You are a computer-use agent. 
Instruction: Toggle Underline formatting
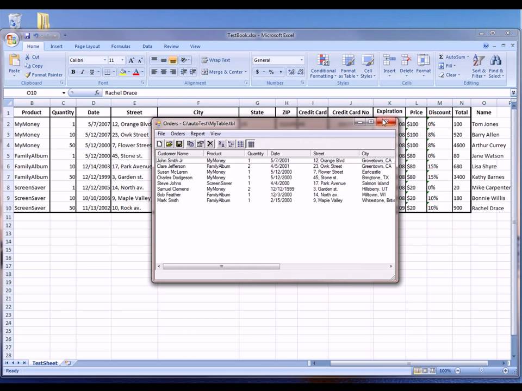(92, 72)
